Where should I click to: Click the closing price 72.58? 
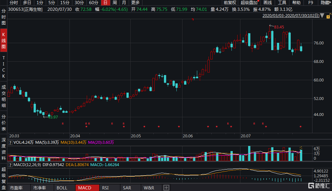[86, 10]
